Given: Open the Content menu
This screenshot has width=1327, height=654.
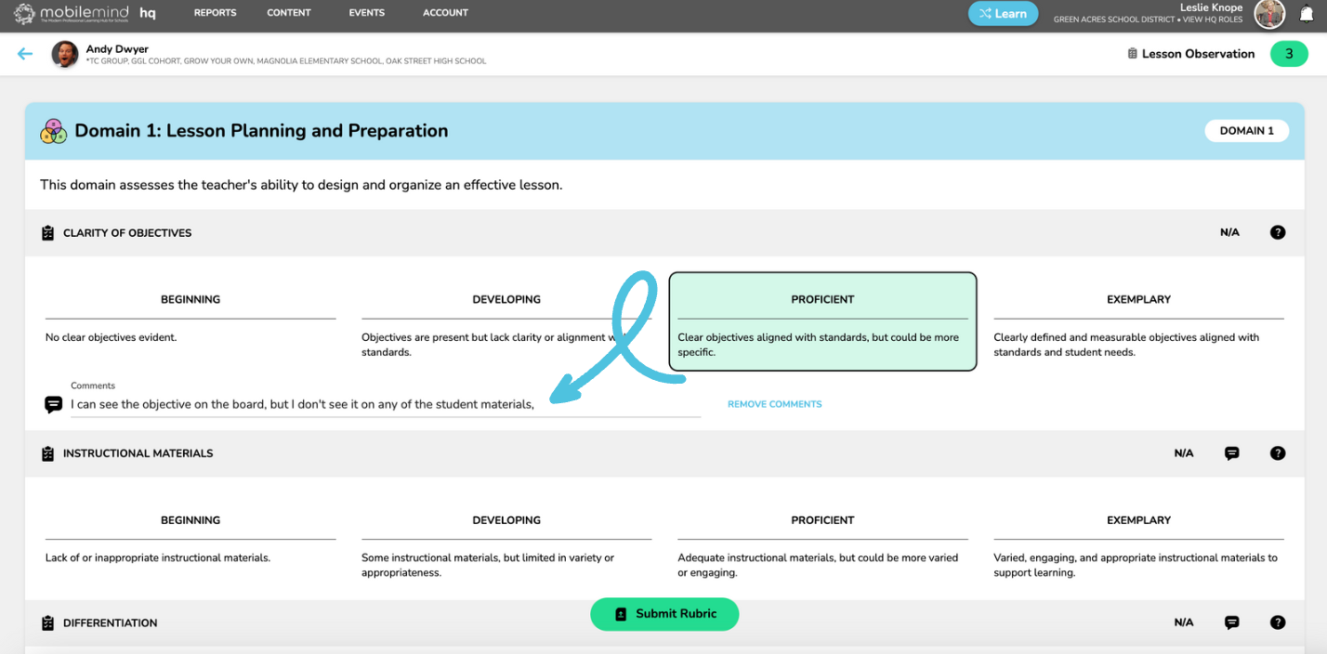Looking at the screenshot, I should coord(289,13).
